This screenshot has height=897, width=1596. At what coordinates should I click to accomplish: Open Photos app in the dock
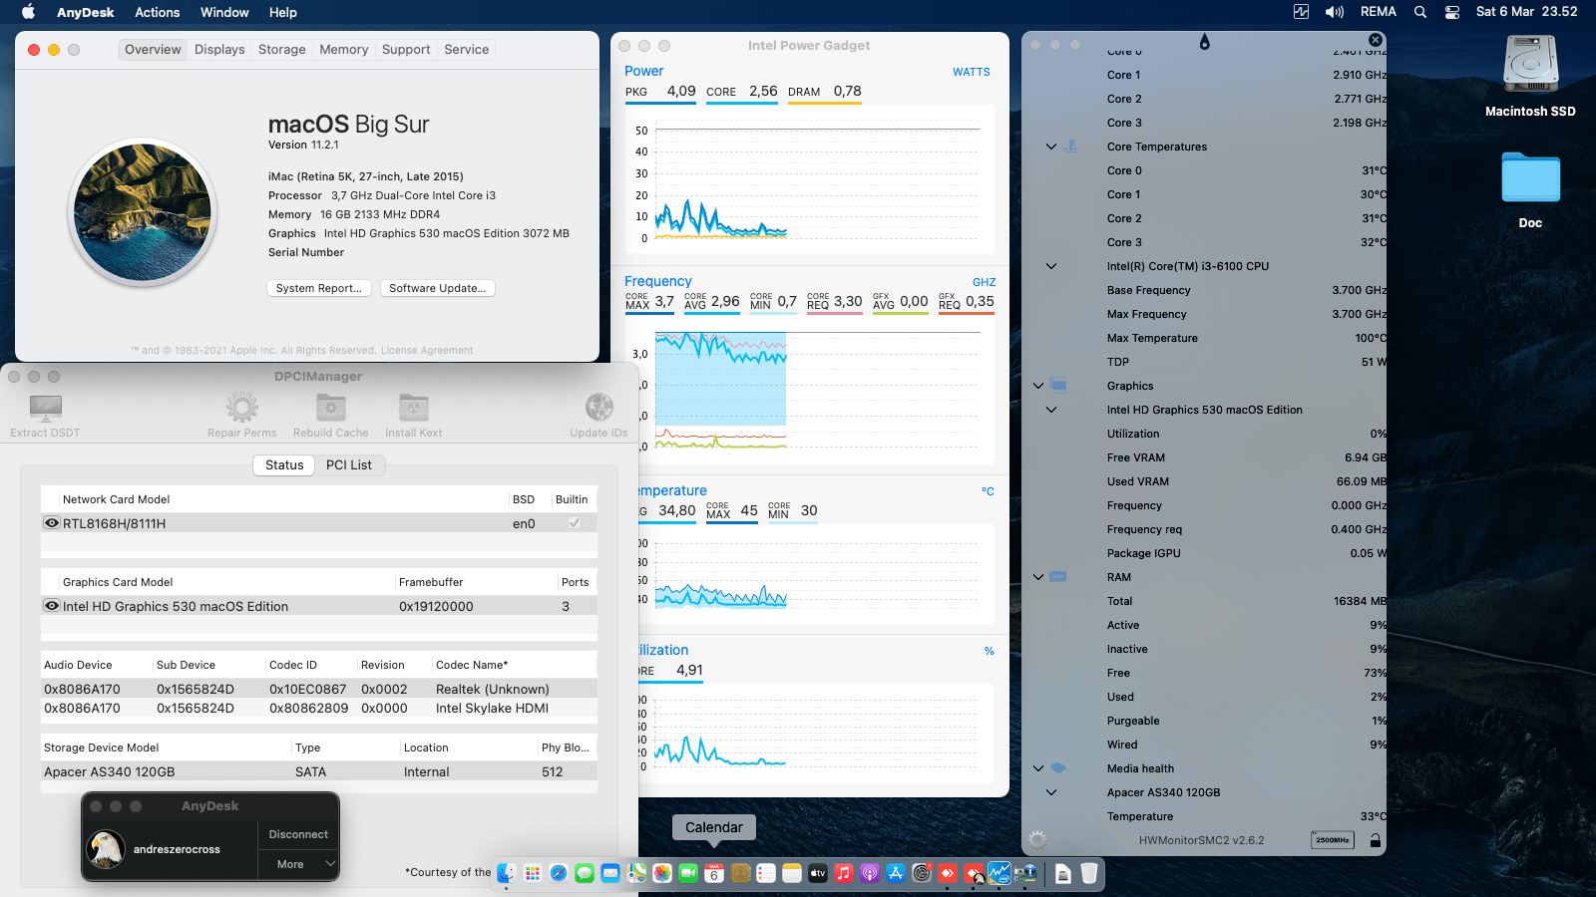(x=662, y=873)
